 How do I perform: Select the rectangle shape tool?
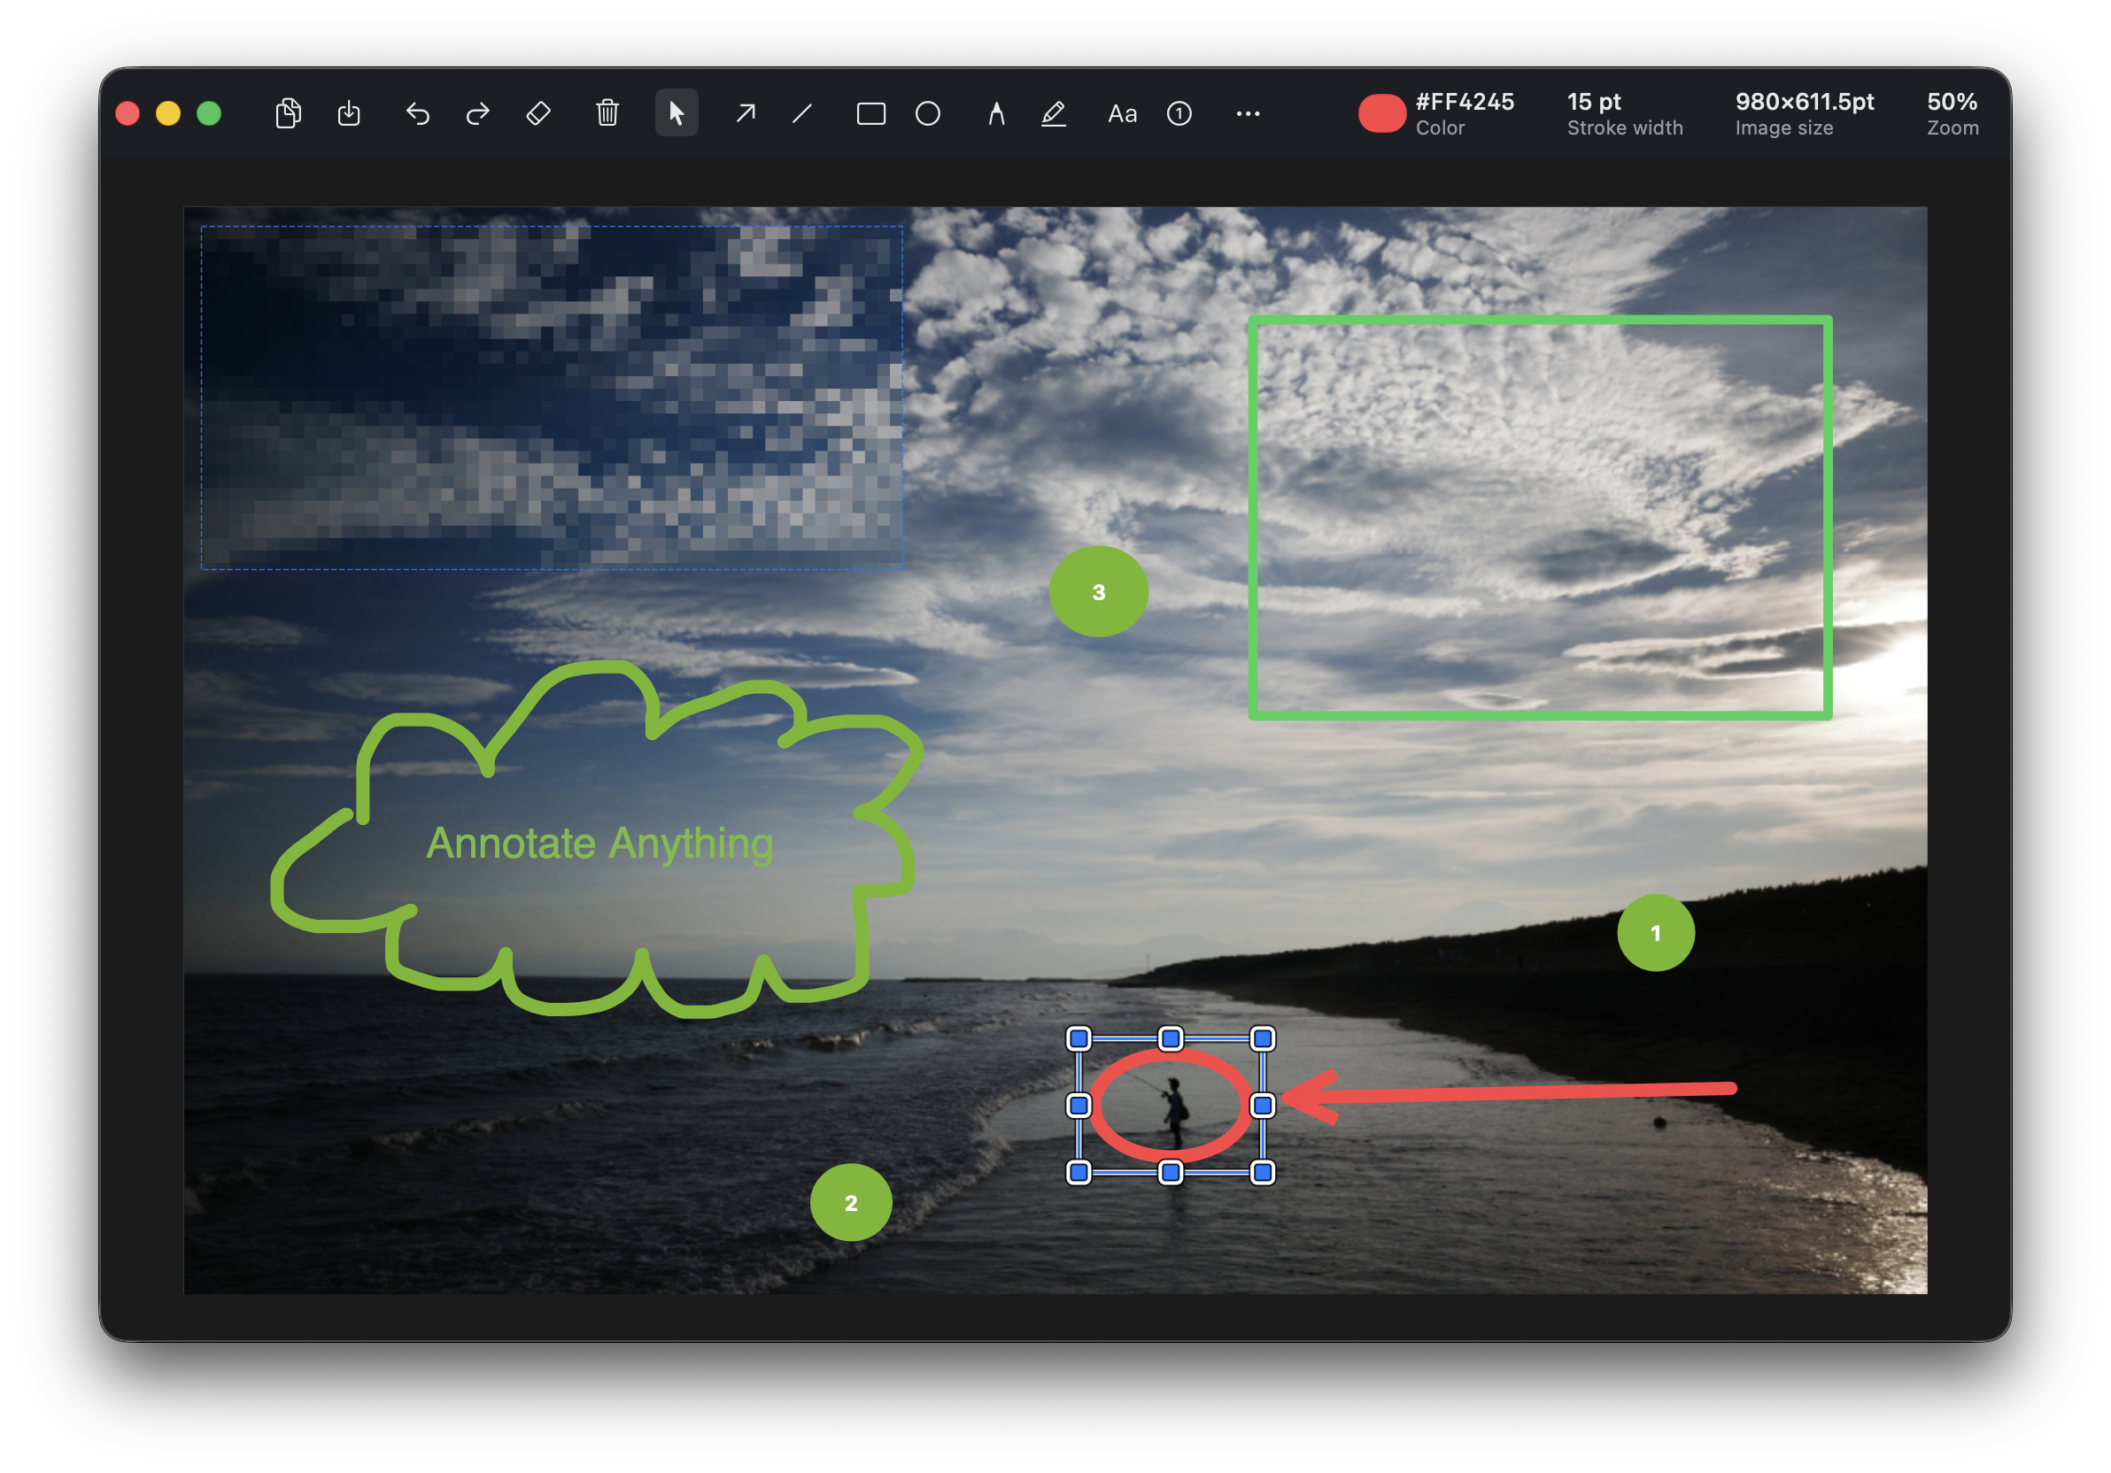coord(870,113)
